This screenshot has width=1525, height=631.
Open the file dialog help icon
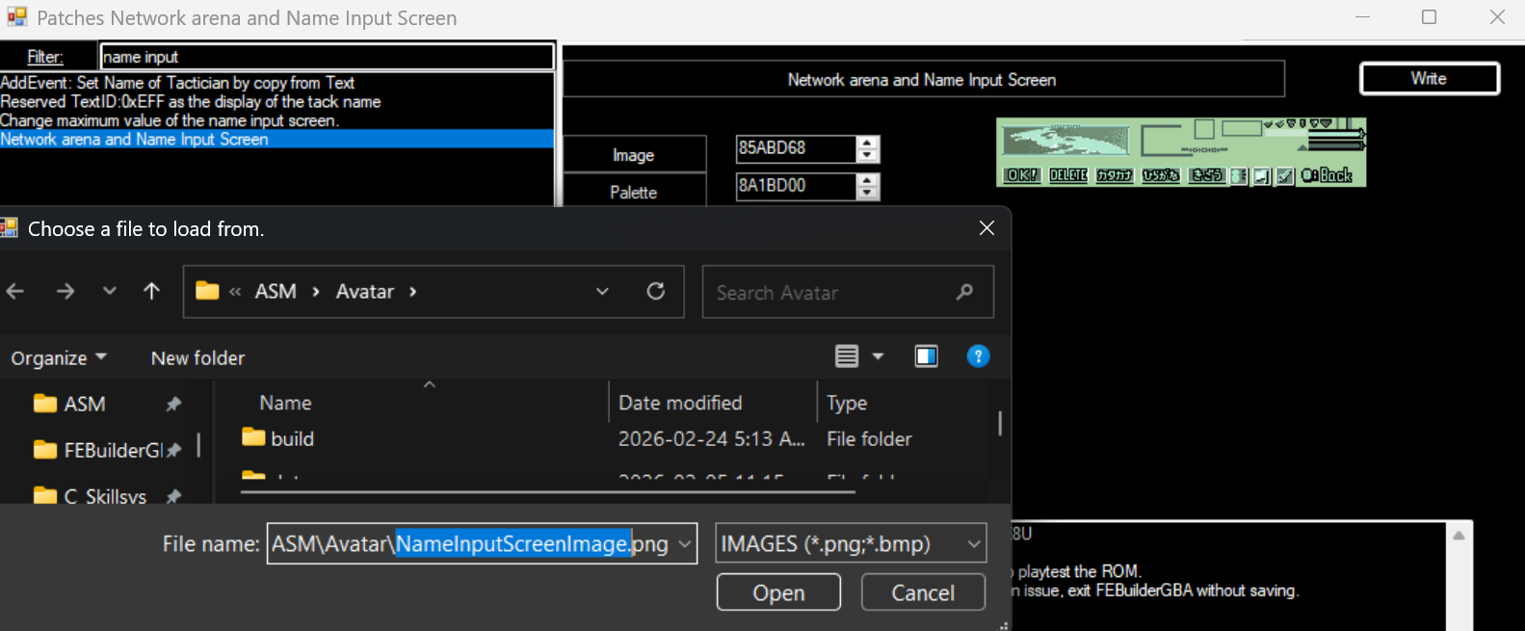click(978, 356)
